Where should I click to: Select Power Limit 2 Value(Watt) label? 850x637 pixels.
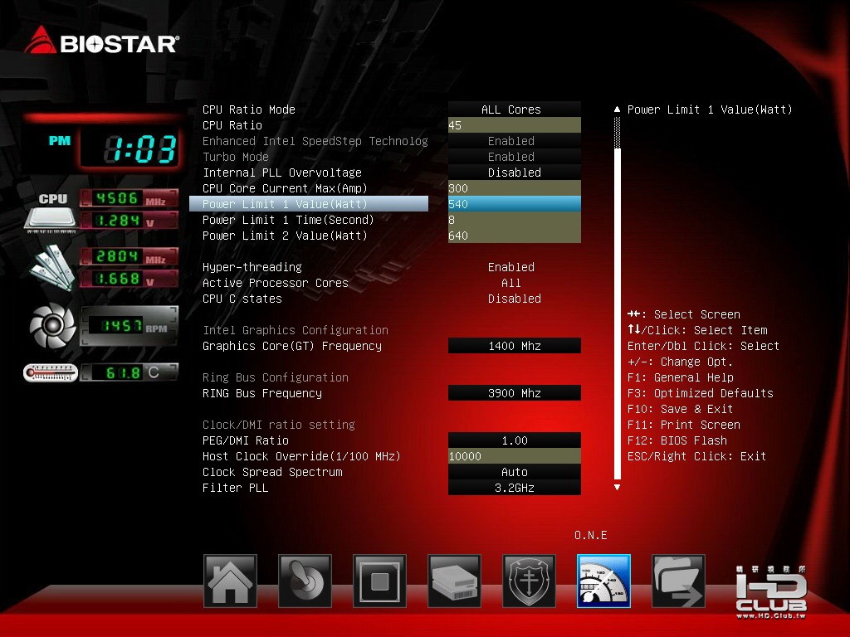click(285, 235)
